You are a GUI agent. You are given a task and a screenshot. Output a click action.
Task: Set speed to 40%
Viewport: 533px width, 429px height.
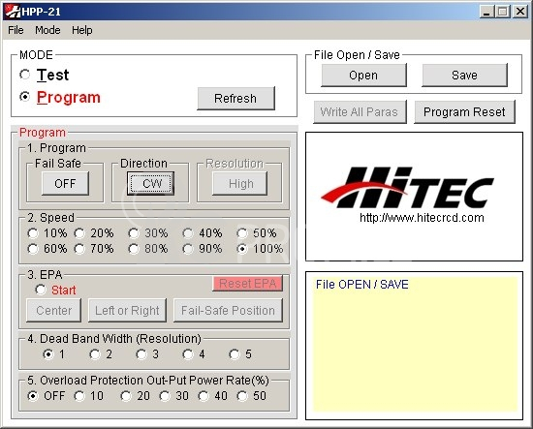tap(188, 233)
